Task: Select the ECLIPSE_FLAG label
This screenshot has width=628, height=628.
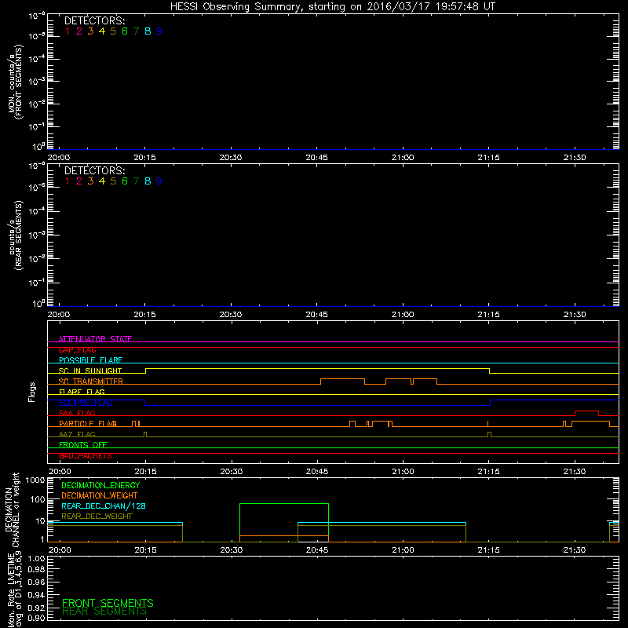Action: tap(86, 403)
